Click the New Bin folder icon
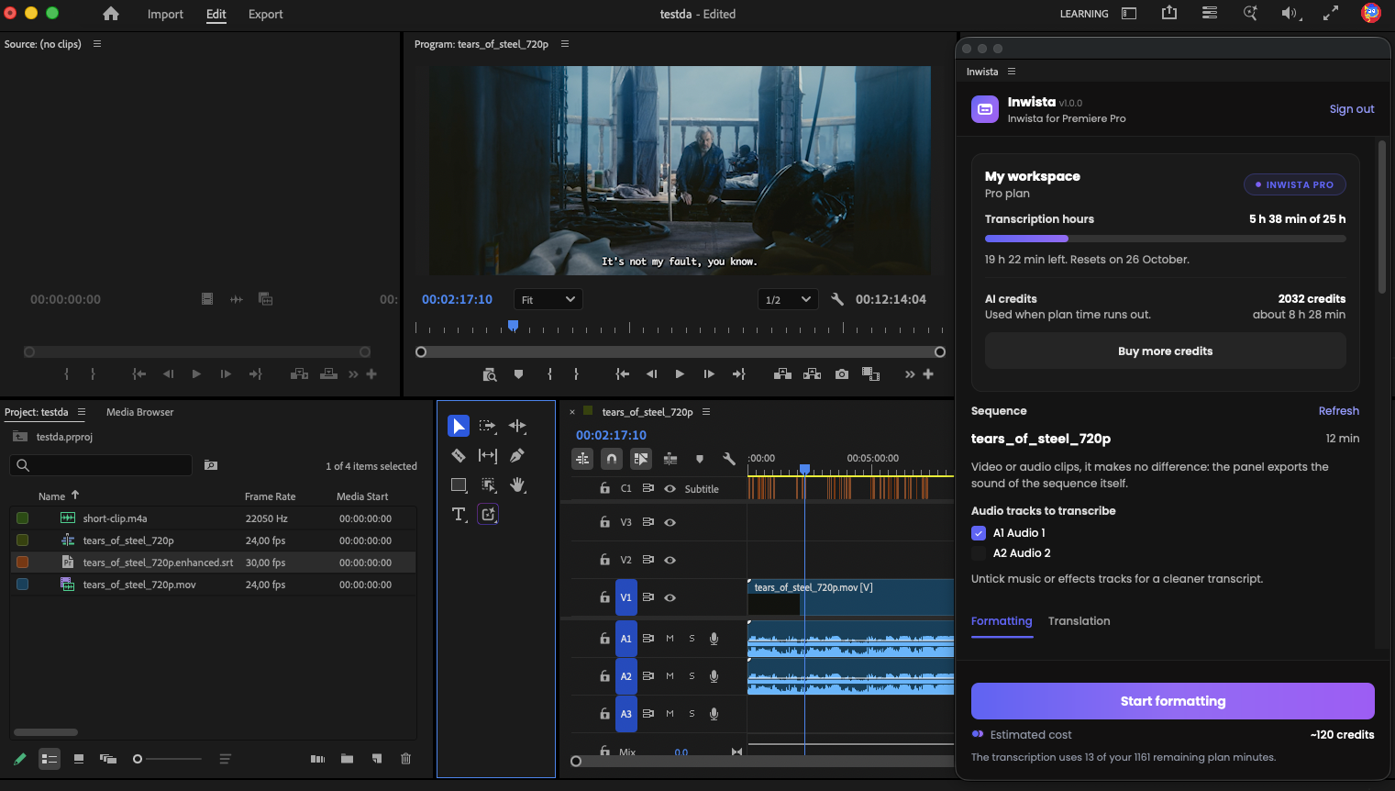Screen dimensions: 1395x791 tap(347, 759)
